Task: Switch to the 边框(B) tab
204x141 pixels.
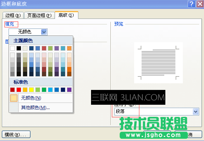Action: (x=13, y=16)
